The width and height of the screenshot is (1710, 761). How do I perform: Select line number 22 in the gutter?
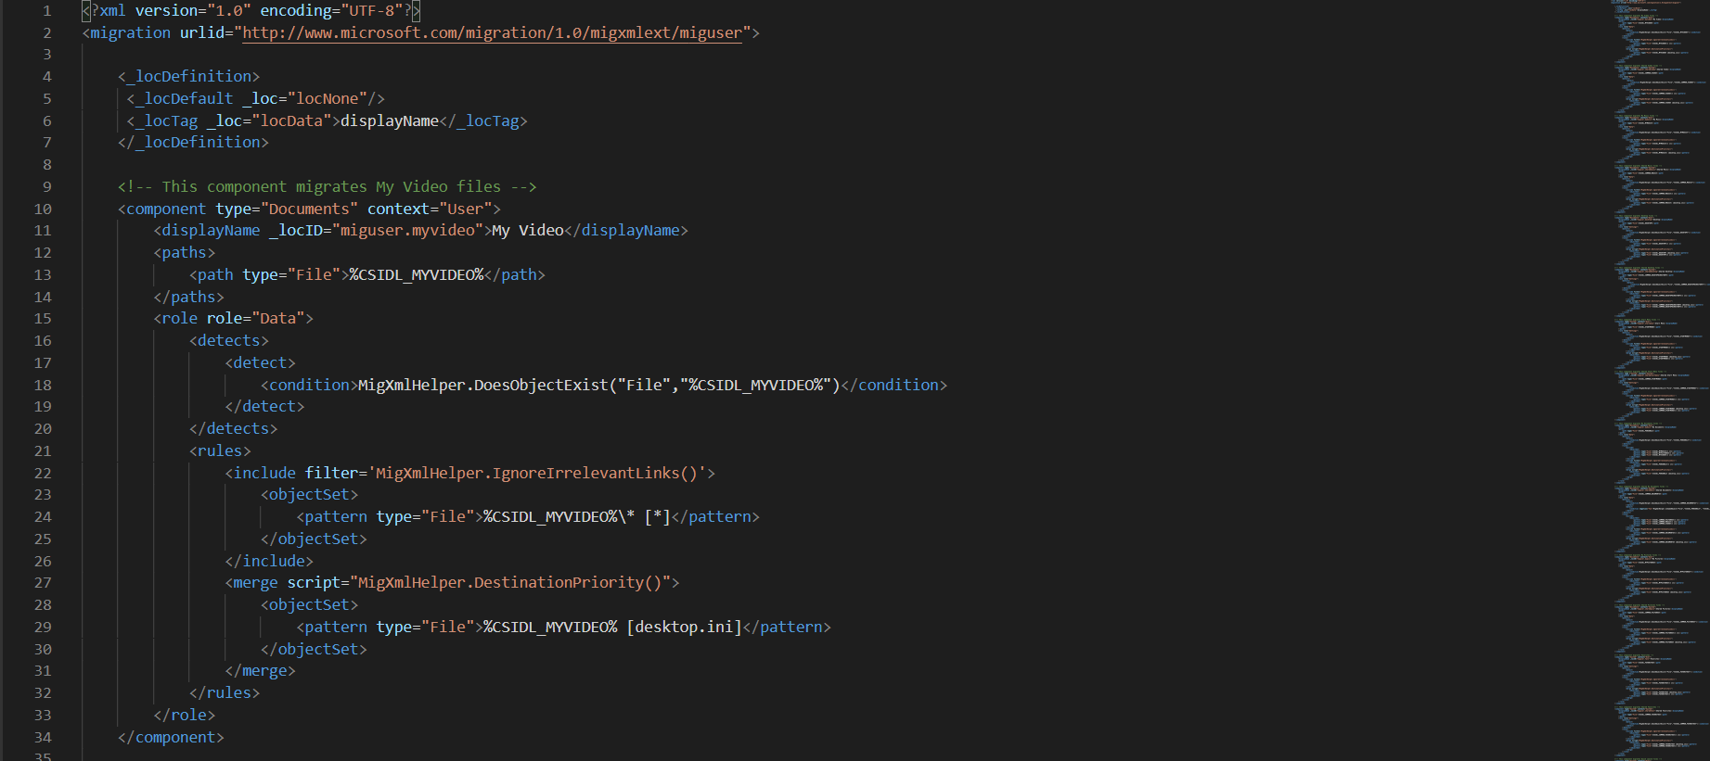[x=43, y=474]
